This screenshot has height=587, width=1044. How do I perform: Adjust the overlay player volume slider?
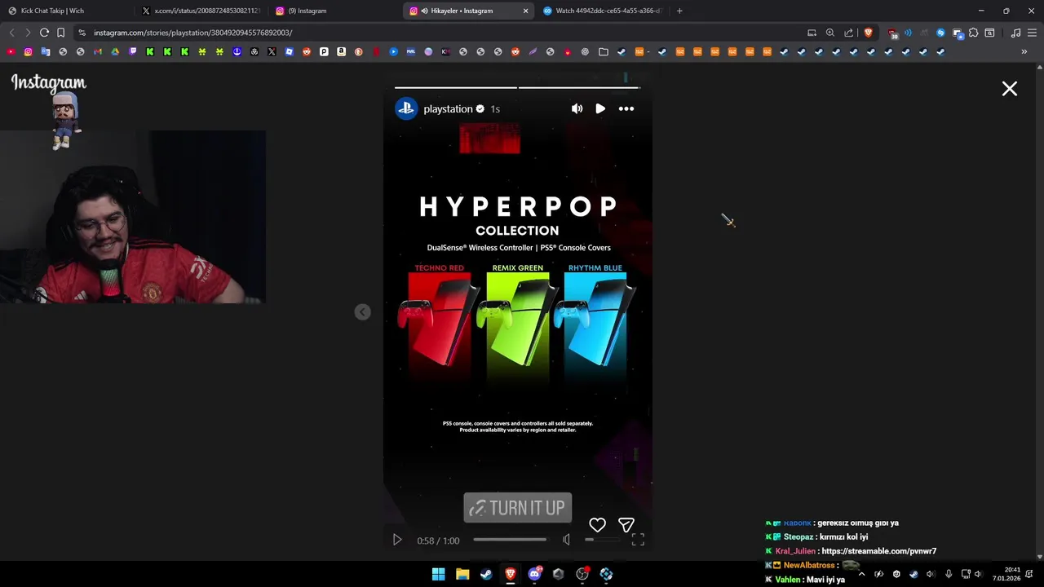click(x=601, y=540)
